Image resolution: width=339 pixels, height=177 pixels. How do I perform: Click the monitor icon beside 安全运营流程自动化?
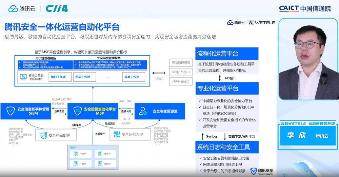click(x=23, y=77)
